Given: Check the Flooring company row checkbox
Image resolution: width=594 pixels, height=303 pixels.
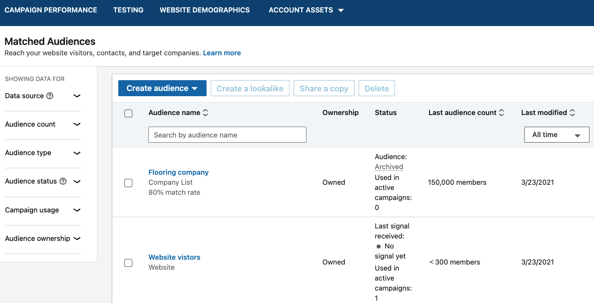Looking at the screenshot, I should coord(128,183).
